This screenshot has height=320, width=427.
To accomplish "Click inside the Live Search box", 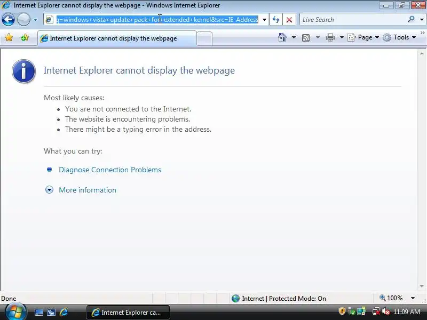I will pos(353,20).
